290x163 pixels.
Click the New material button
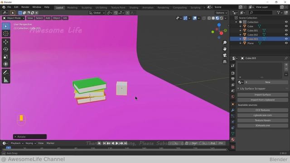[266, 82]
